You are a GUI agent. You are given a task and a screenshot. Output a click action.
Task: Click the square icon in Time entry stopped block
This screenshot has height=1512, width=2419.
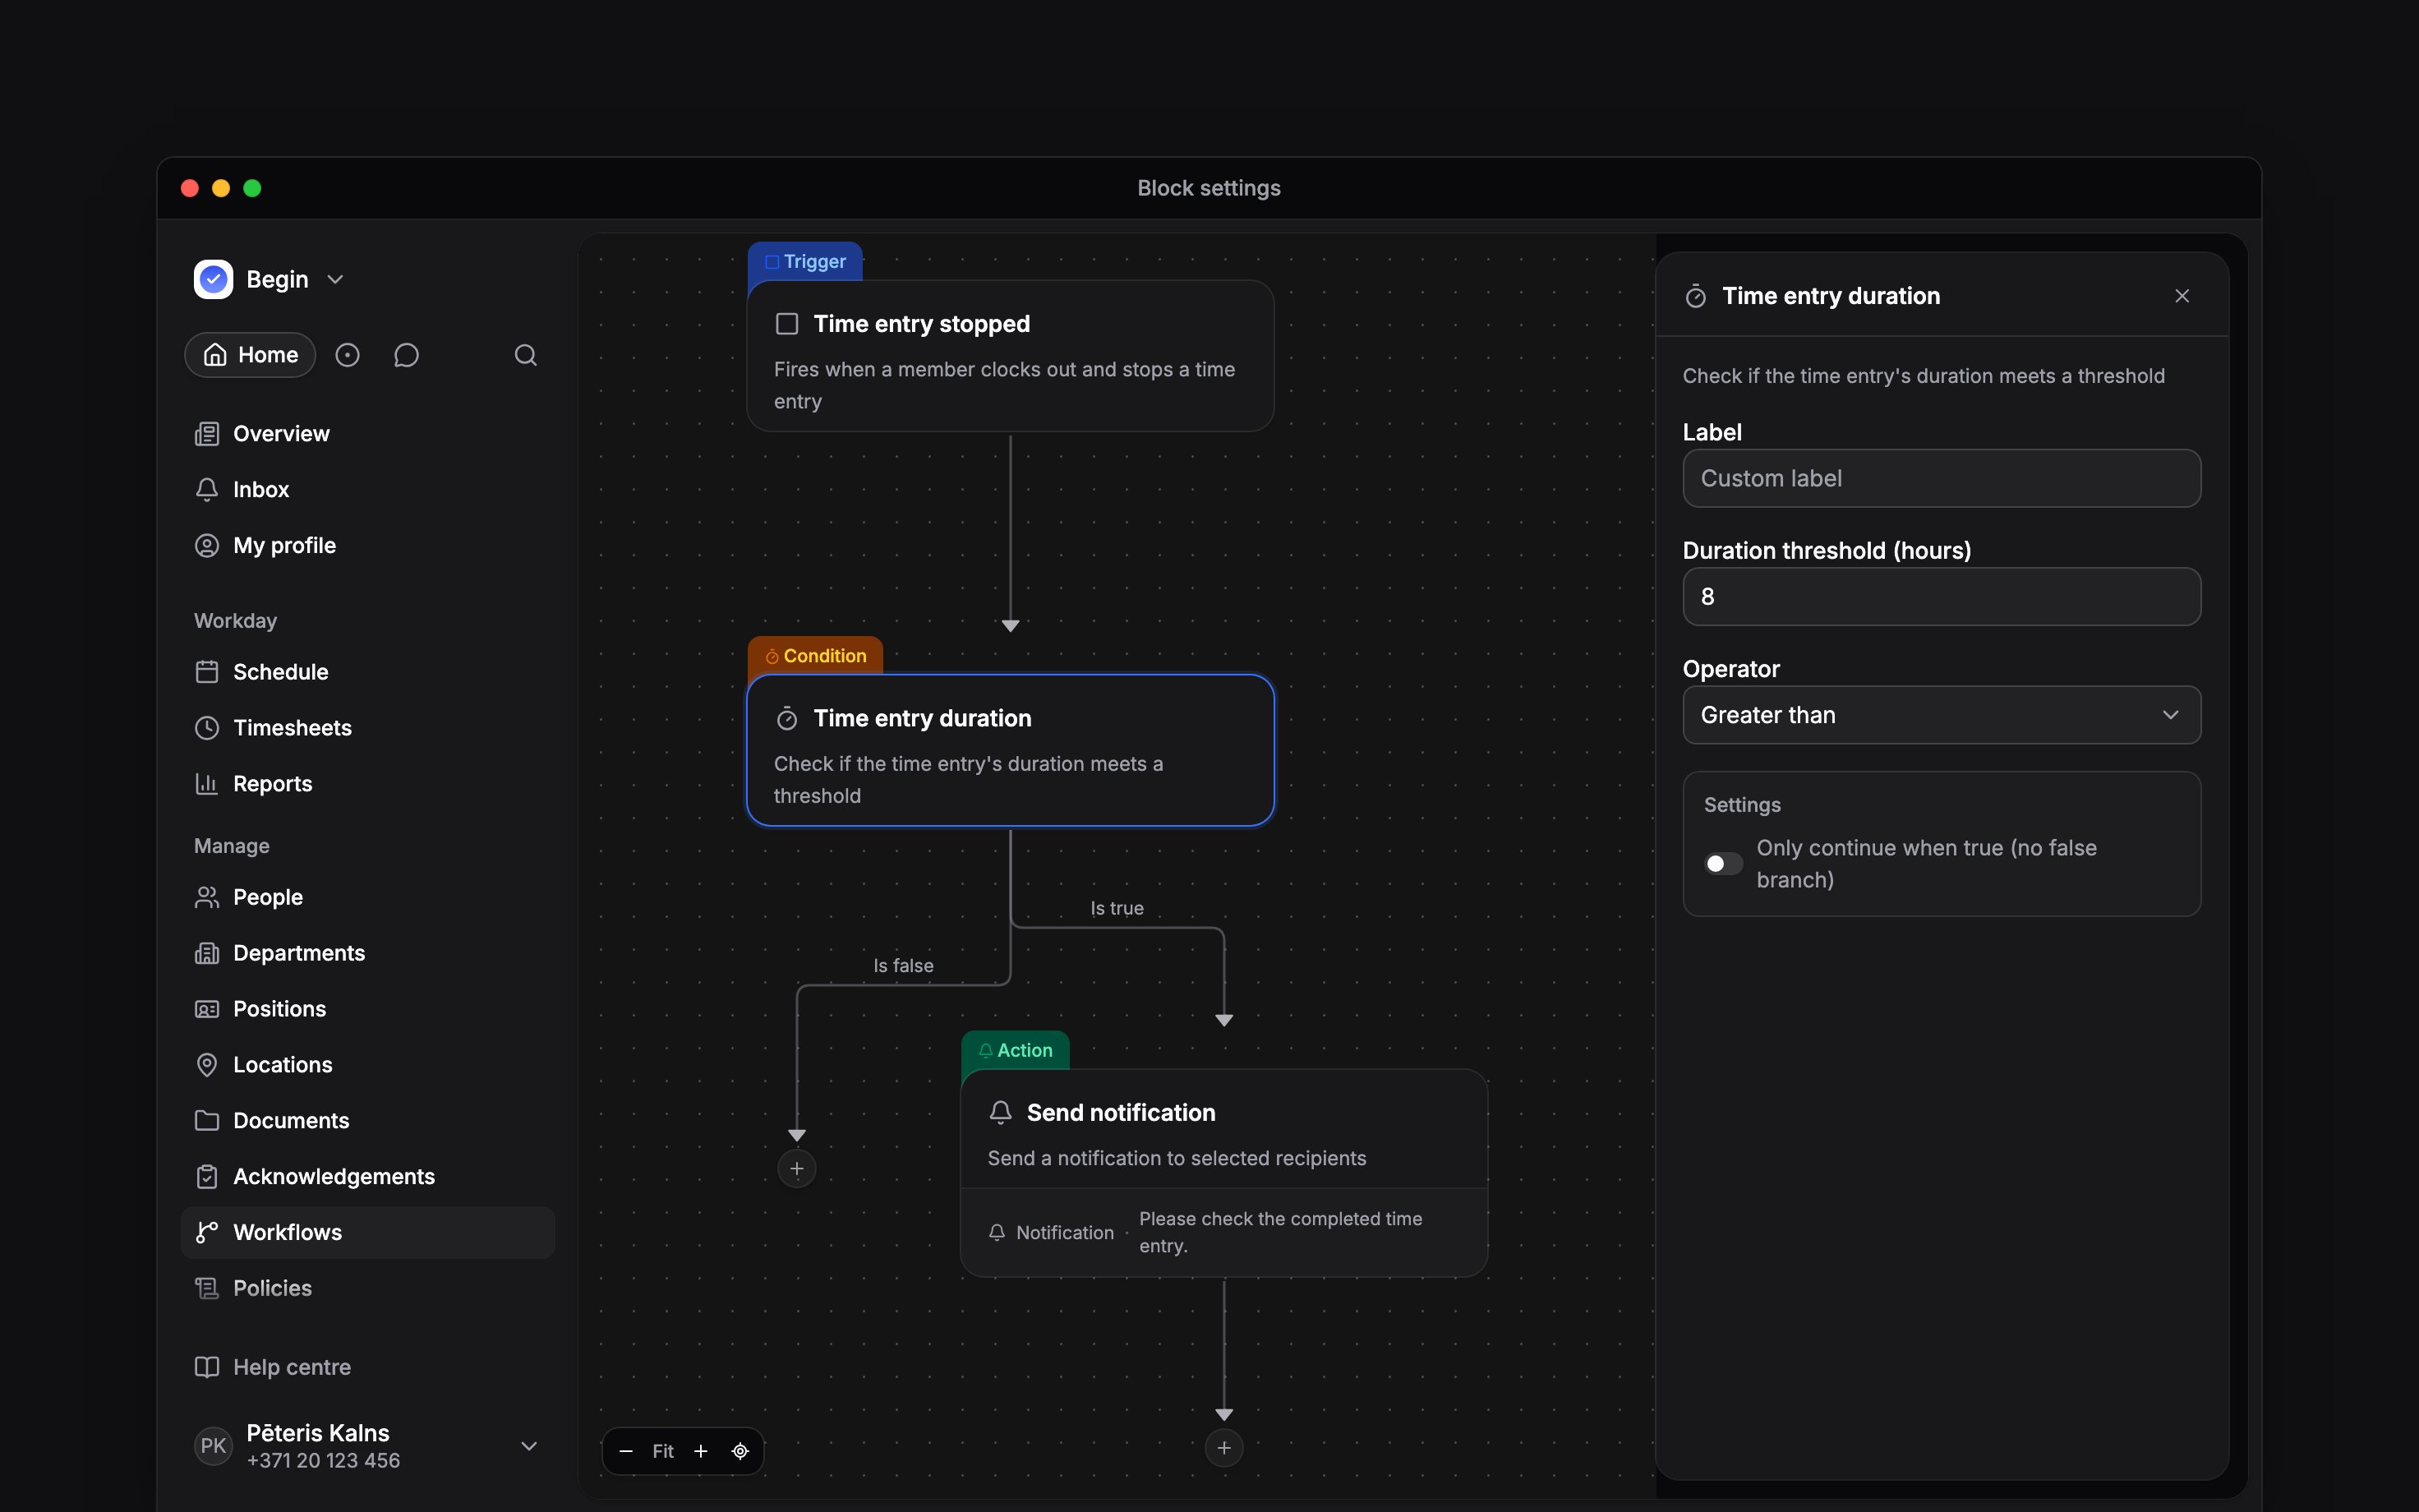[x=786, y=324]
